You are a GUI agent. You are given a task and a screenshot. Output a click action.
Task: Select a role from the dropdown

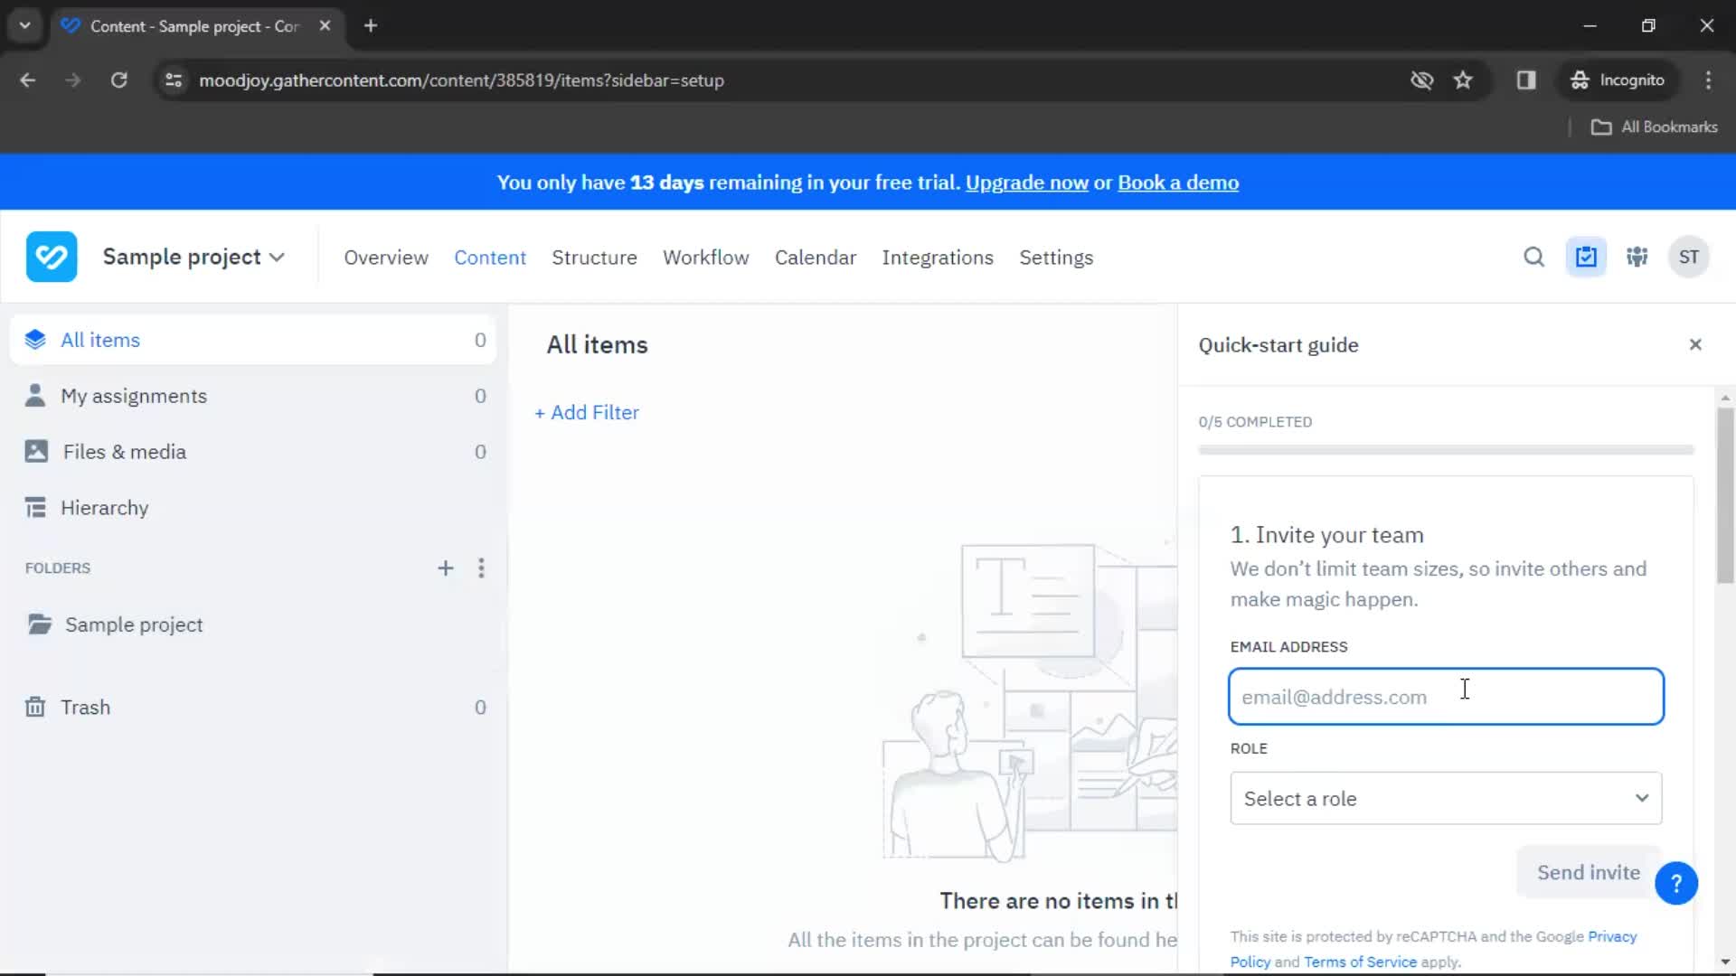click(x=1447, y=799)
